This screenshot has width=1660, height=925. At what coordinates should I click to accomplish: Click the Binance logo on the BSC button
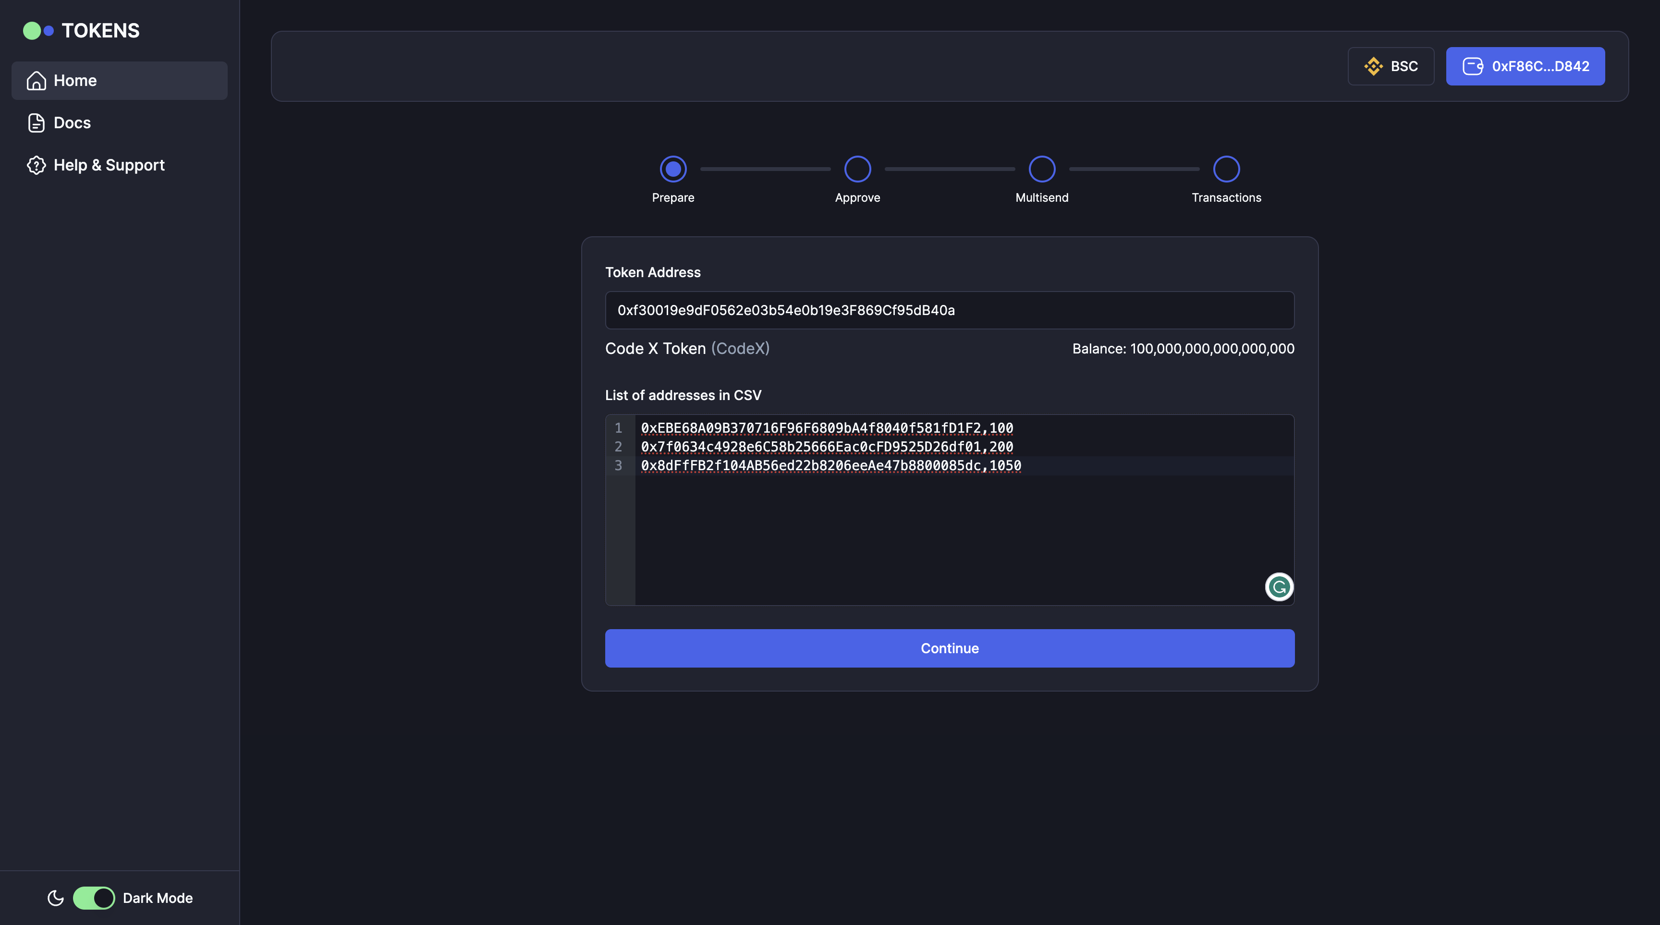(1374, 66)
